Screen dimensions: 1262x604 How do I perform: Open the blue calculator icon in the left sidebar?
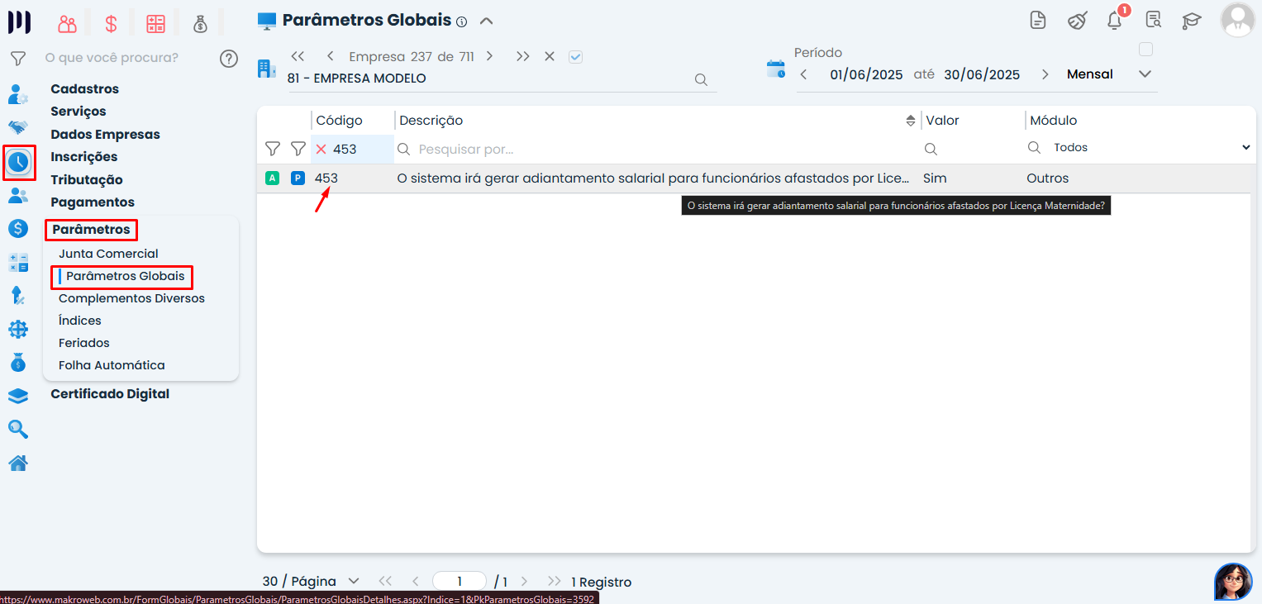(x=18, y=263)
